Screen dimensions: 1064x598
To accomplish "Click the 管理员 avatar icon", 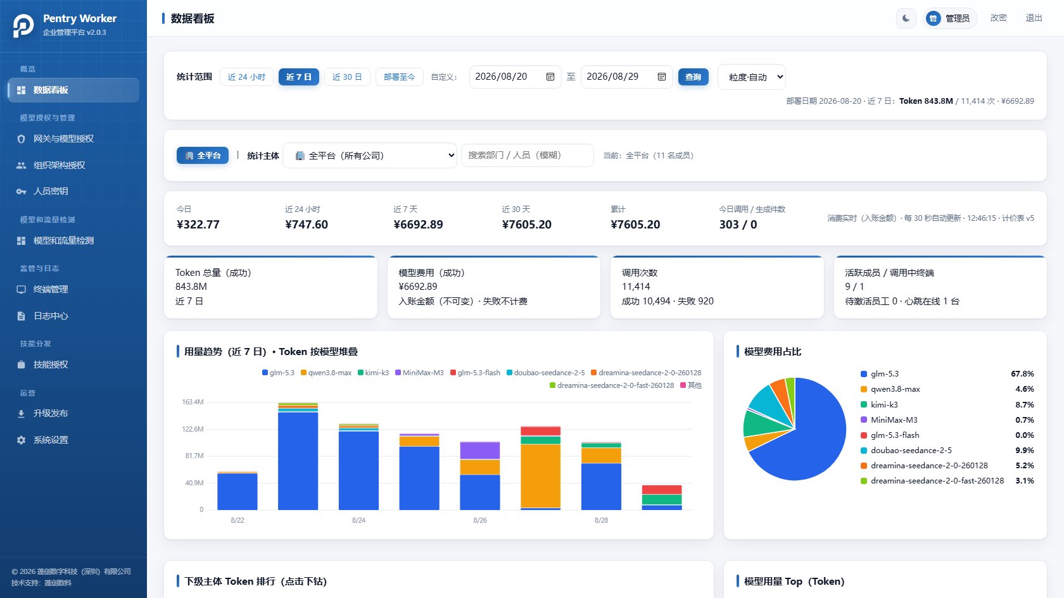I will coord(933,18).
